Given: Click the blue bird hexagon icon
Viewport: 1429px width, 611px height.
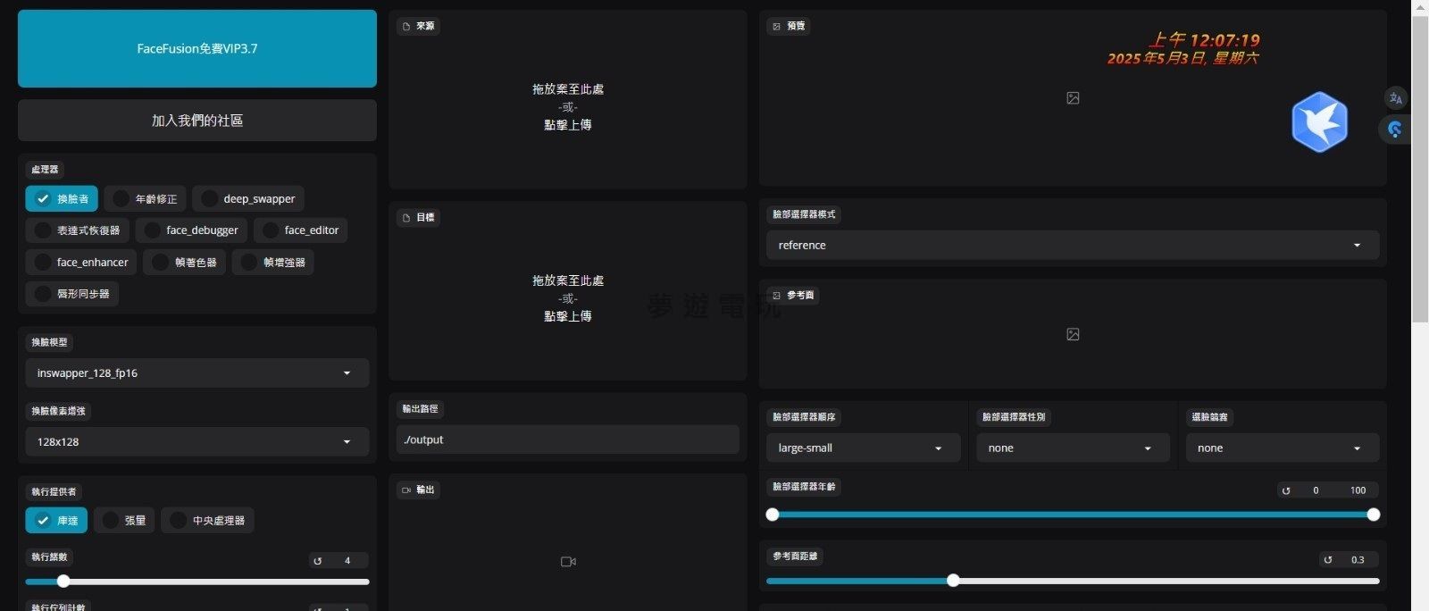Looking at the screenshot, I should tap(1319, 122).
